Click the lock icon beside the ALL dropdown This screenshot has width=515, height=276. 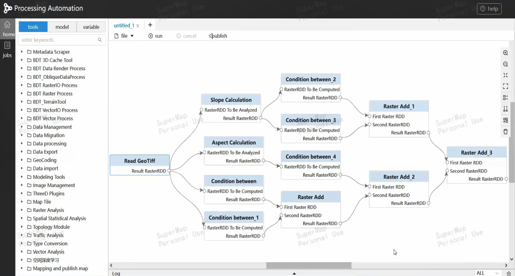point(509,273)
